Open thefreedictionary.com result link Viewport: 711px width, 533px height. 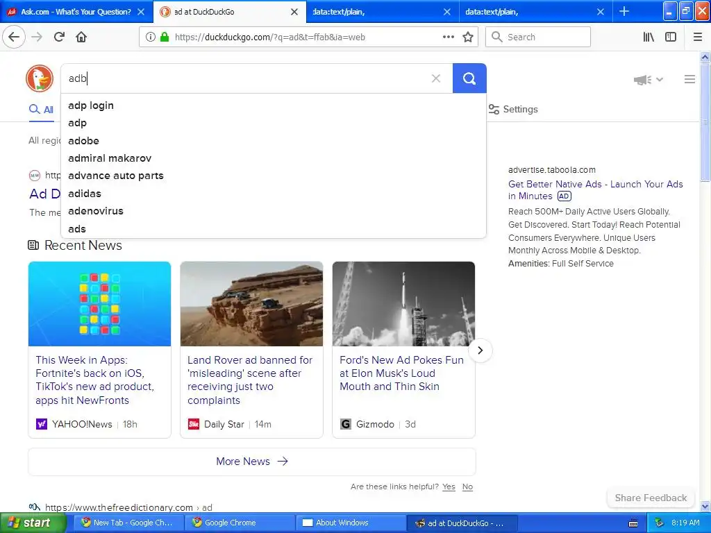click(x=128, y=507)
